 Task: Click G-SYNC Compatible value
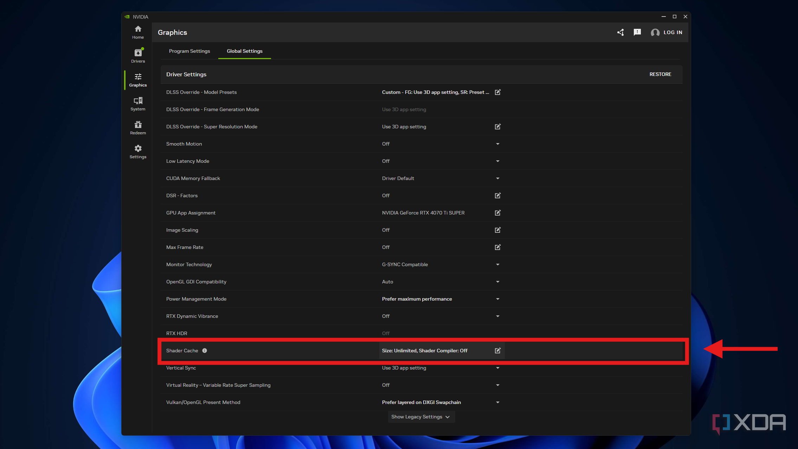coord(405,264)
